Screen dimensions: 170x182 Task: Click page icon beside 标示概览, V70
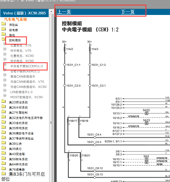click(x=5, y=49)
